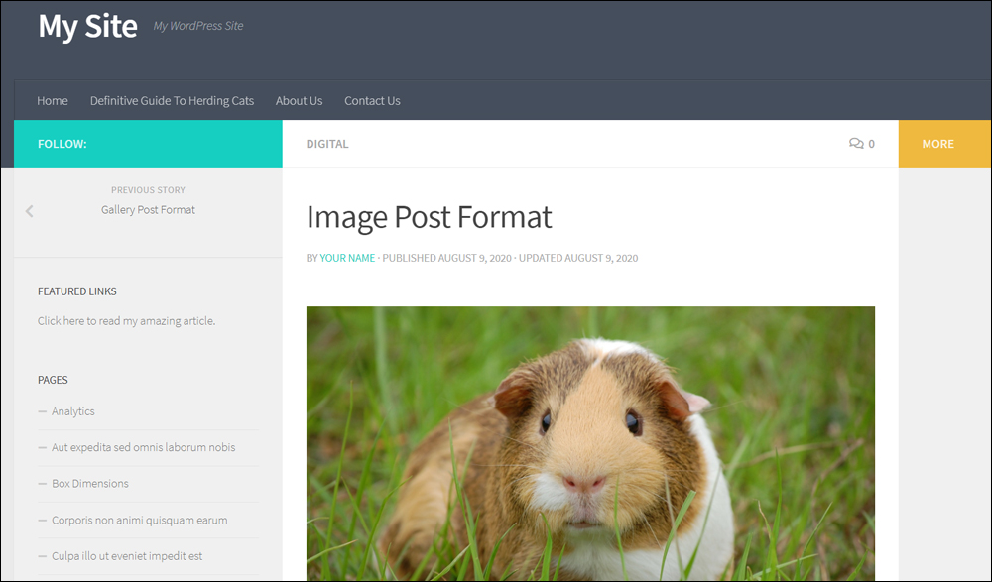992x582 pixels.
Task: Click the comments bubble icon
Action: click(x=856, y=144)
